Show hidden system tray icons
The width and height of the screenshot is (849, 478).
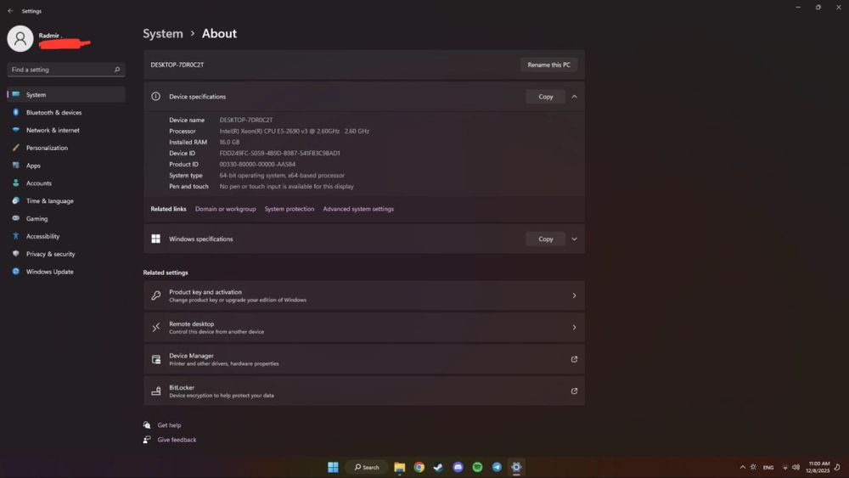[x=742, y=467]
